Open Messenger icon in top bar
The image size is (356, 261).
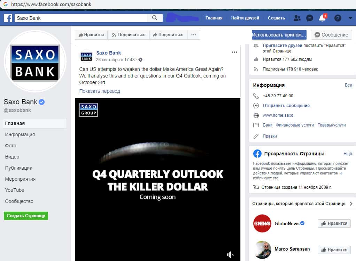pyautogui.click(x=309, y=18)
